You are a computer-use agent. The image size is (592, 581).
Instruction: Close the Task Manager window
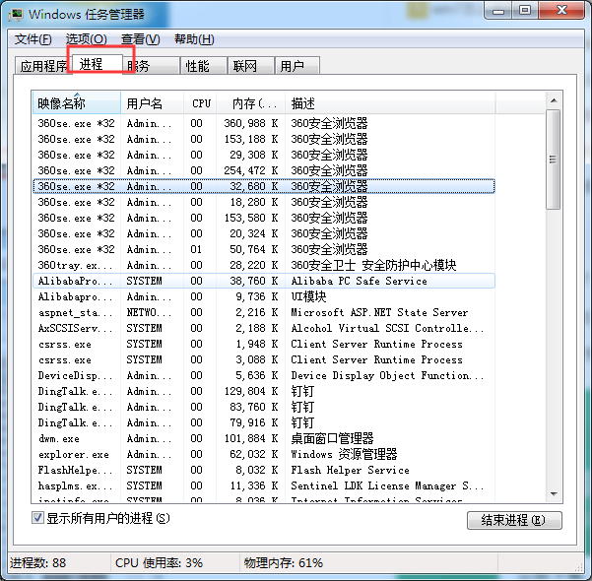pos(561,11)
